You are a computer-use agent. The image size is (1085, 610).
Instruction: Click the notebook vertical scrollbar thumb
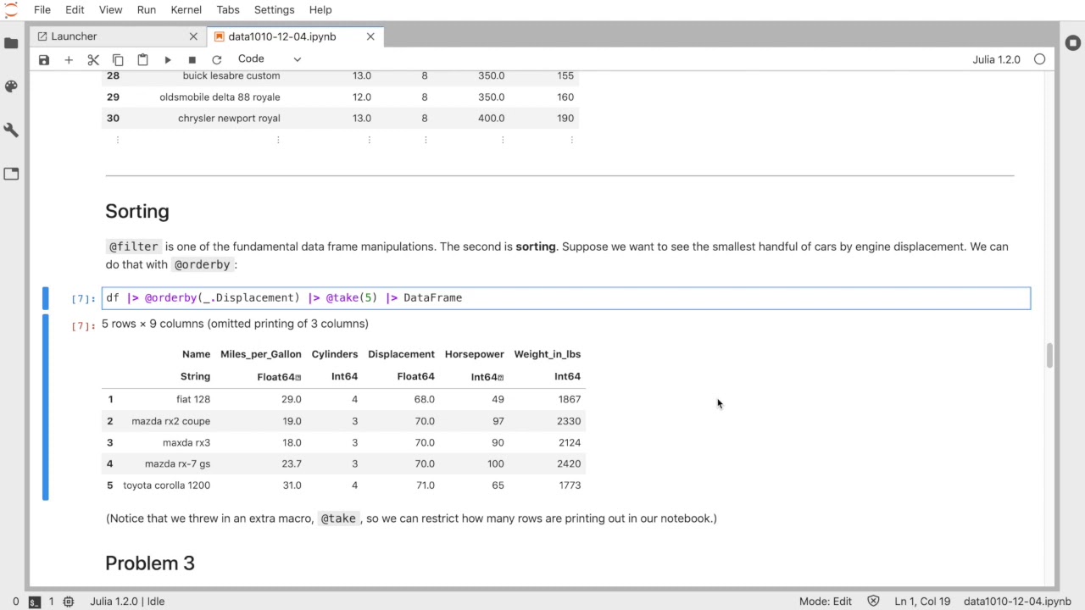tap(1049, 355)
